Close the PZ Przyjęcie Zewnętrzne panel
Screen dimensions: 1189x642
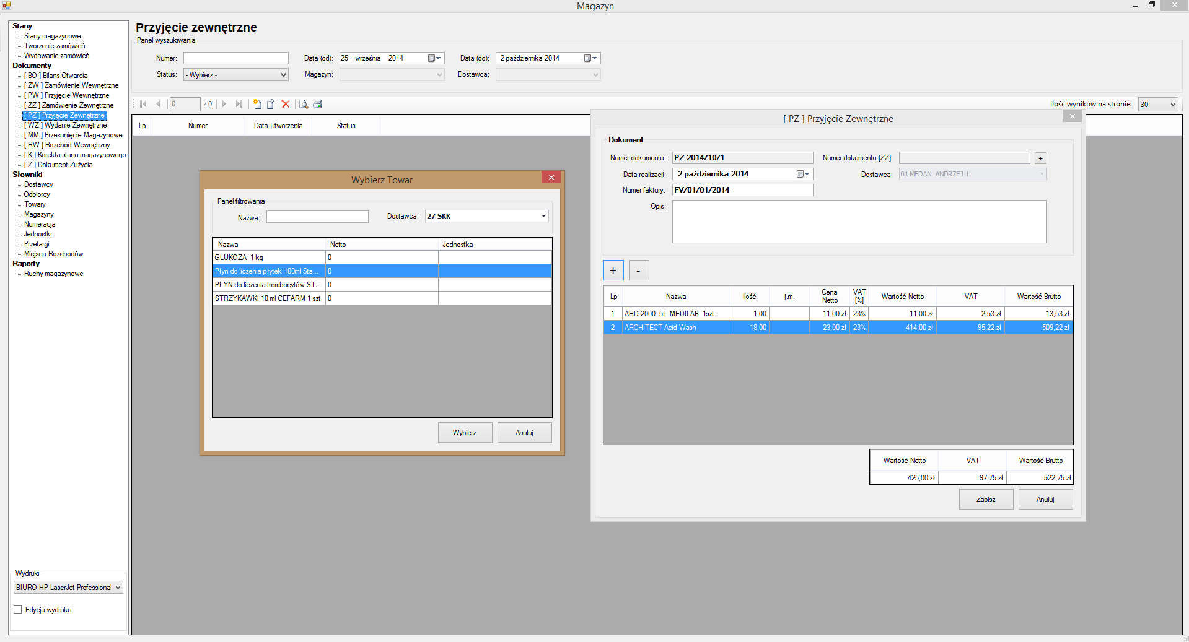(1072, 116)
